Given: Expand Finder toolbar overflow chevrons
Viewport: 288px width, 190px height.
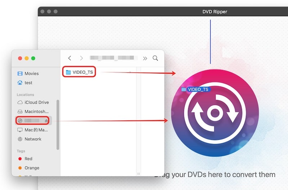Looking at the screenshot, I should click(x=145, y=58).
